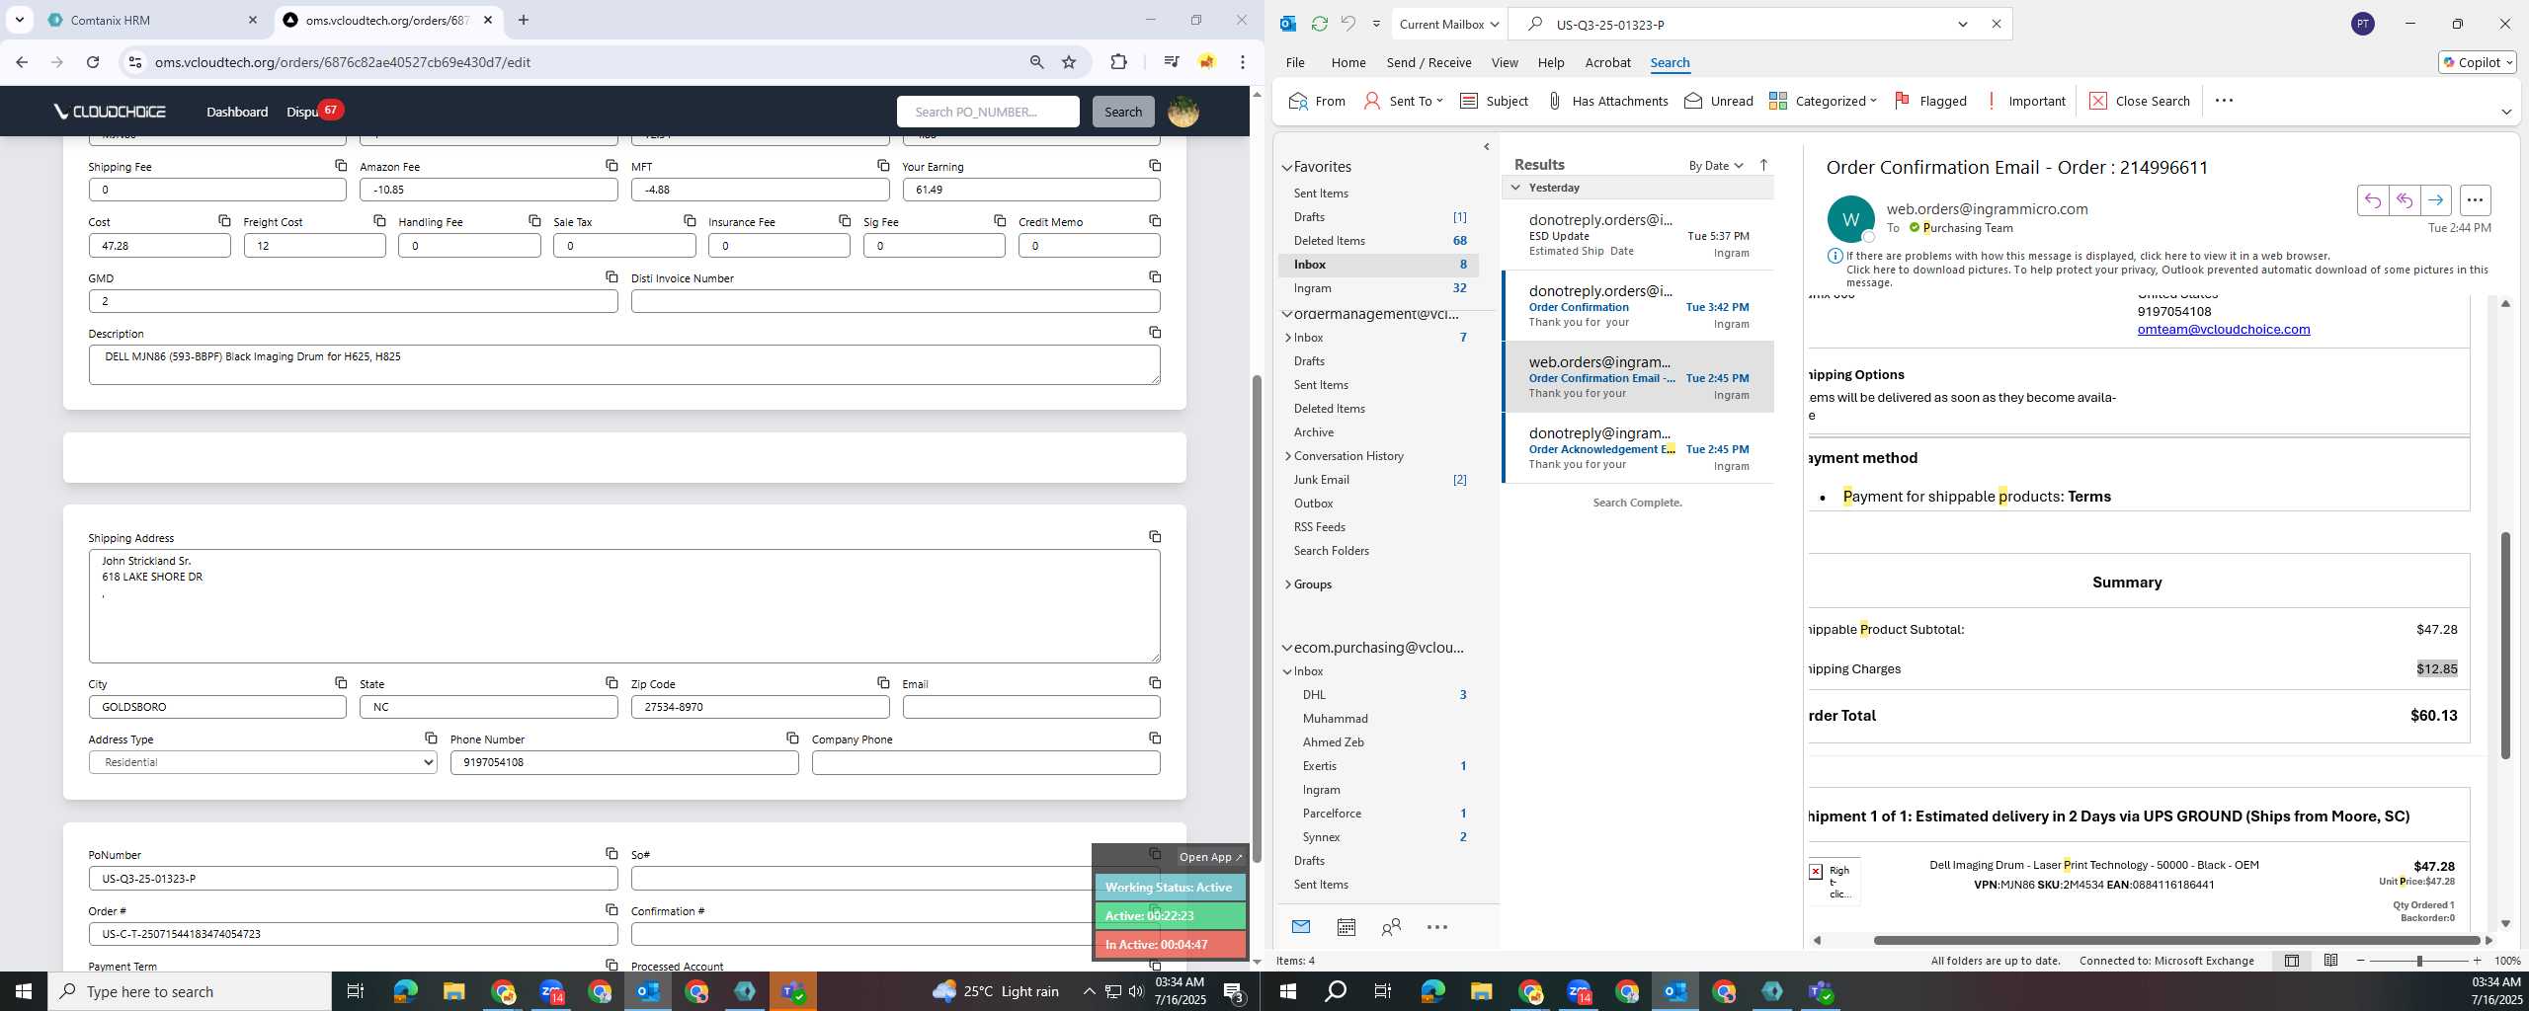
Task: Click the Outlook Send/Receive sync icon
Action: pos(1319,24)
